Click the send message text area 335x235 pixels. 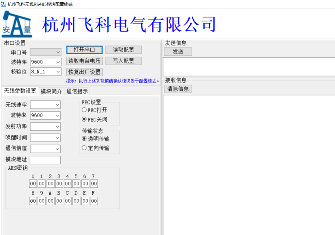coord(249,67)
